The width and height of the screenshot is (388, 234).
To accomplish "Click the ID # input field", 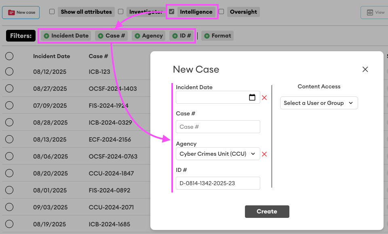I will click(x=218, y=183).
